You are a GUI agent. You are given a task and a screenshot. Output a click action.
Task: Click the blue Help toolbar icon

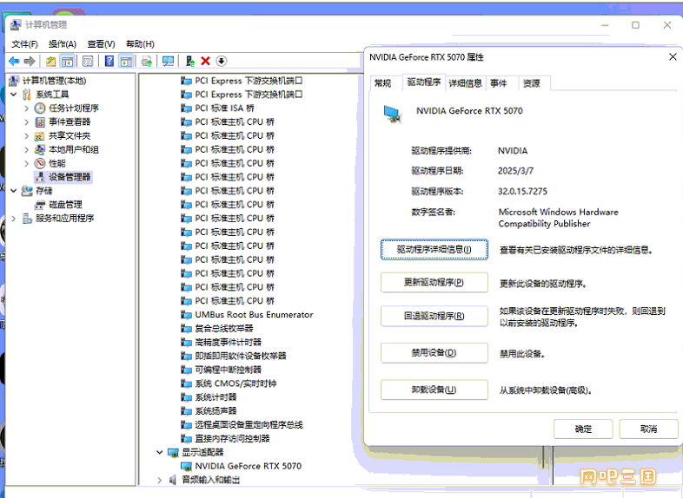point(109,62)
